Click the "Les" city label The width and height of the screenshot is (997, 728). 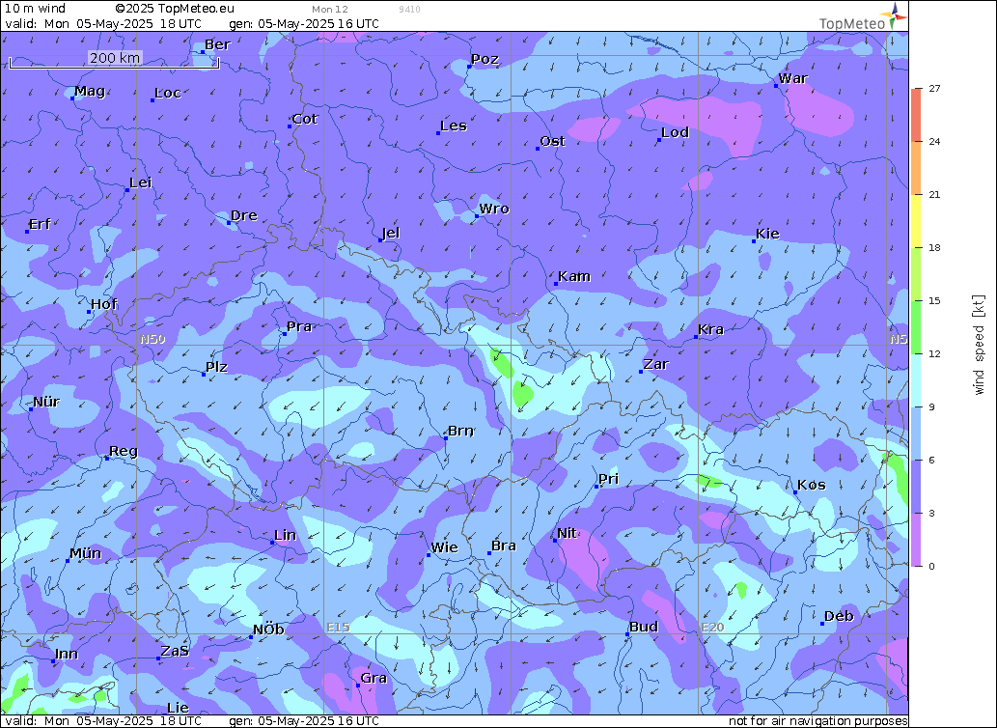click(454, 126)
